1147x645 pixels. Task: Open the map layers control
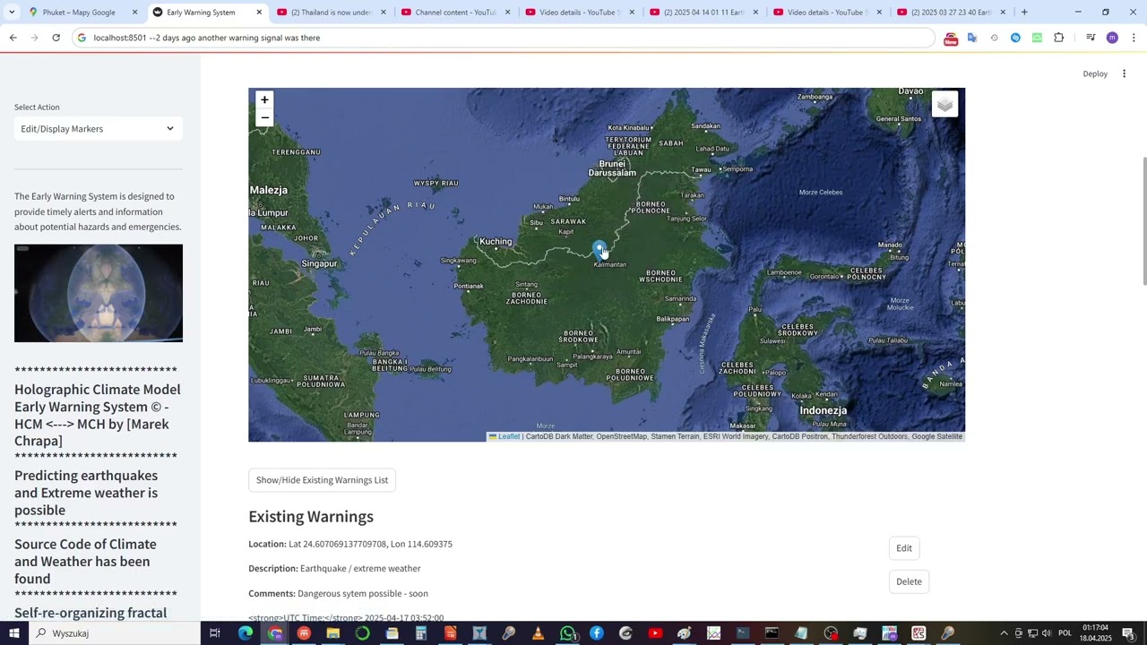[x=944, y=105]
